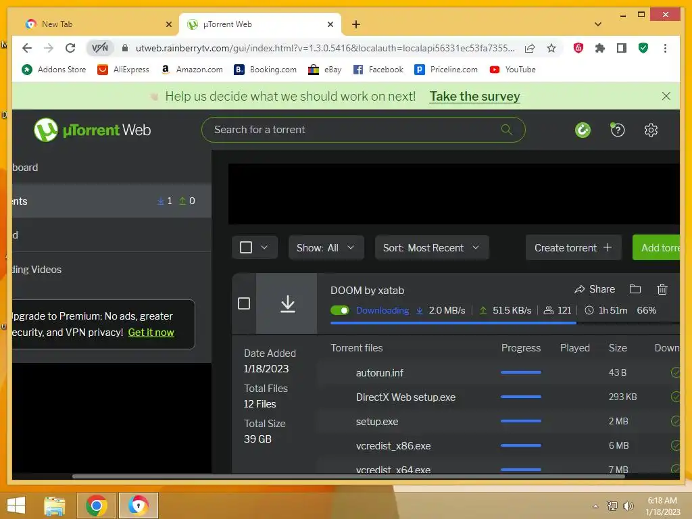Switch to the New Tab tab
692x519 pixels.
pyautogui.click(x=98, y=24)
